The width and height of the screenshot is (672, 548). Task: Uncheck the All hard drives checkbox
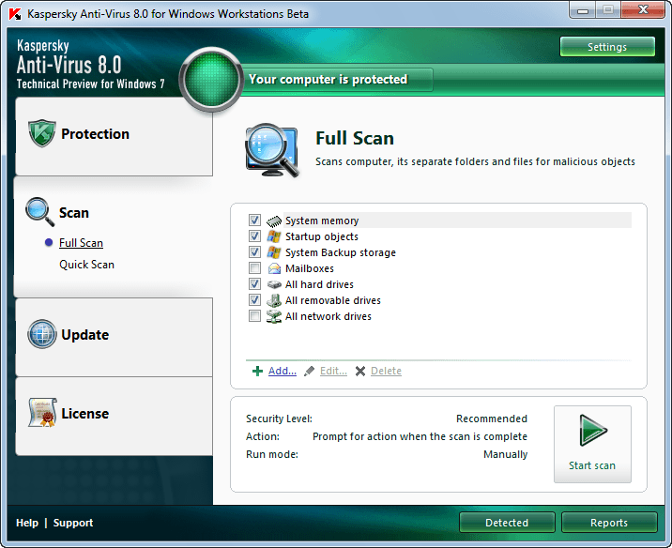point(254,284)
